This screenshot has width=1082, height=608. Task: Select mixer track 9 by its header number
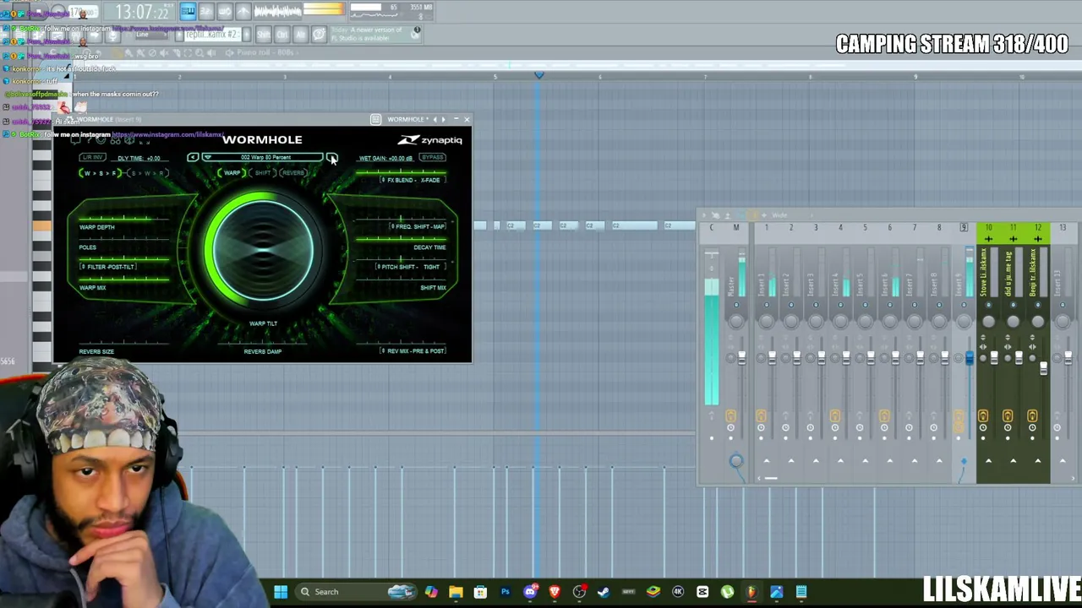click(x=964, y=228)
